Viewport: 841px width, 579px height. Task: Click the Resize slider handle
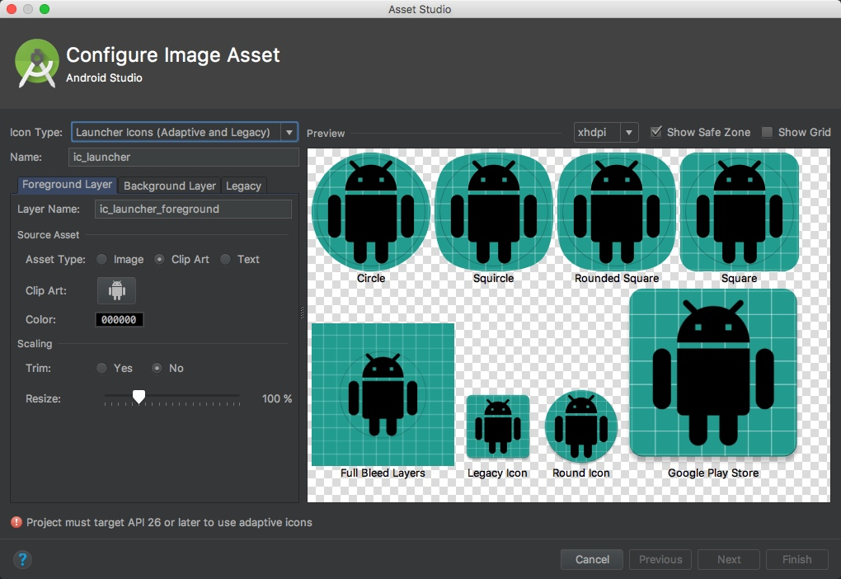pyautogui.click(x=139, y=398)
